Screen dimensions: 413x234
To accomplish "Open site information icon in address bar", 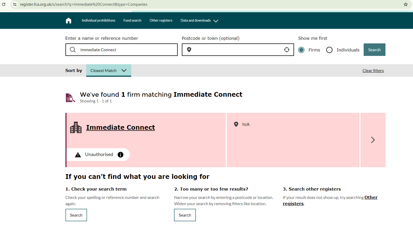I will 15,4.
